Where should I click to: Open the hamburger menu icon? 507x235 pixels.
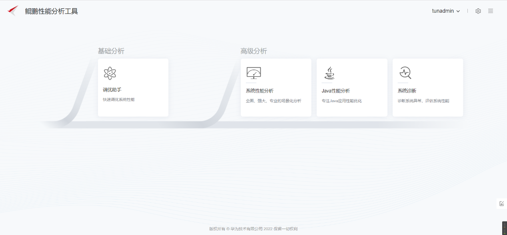click(x=491, y=11)
